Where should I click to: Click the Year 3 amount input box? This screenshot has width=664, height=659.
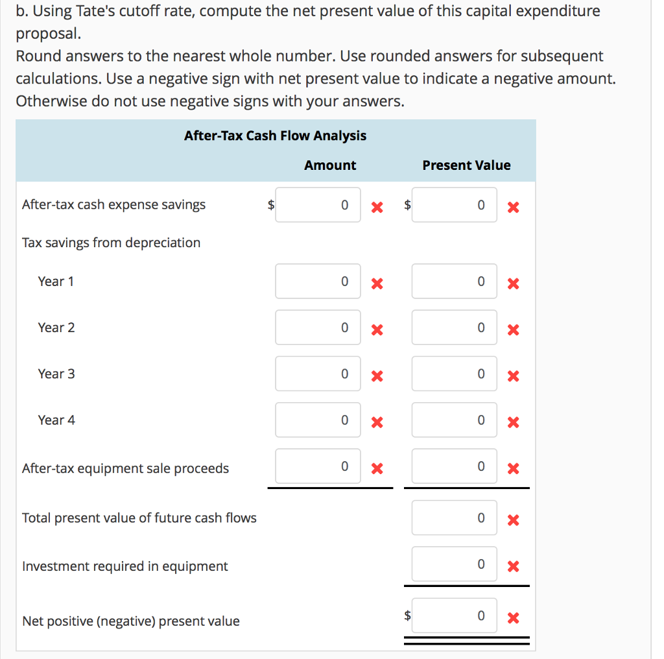(318, 374)
